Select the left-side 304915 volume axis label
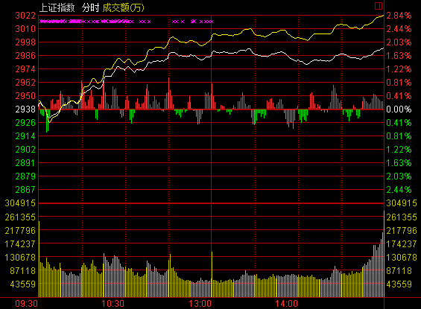Screen dimensions: 421x309 (x=20, y=203)
